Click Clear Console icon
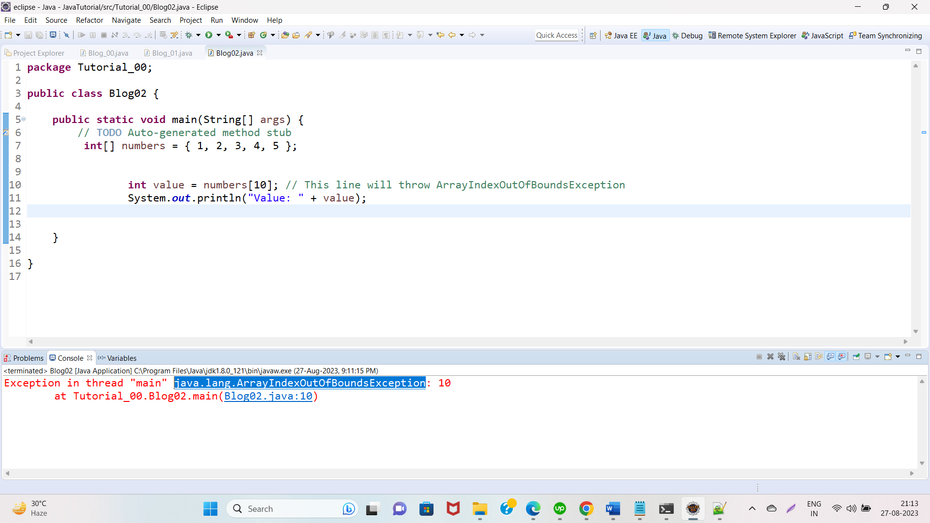Viewport: 930px width, 523px height. point(796,356)
